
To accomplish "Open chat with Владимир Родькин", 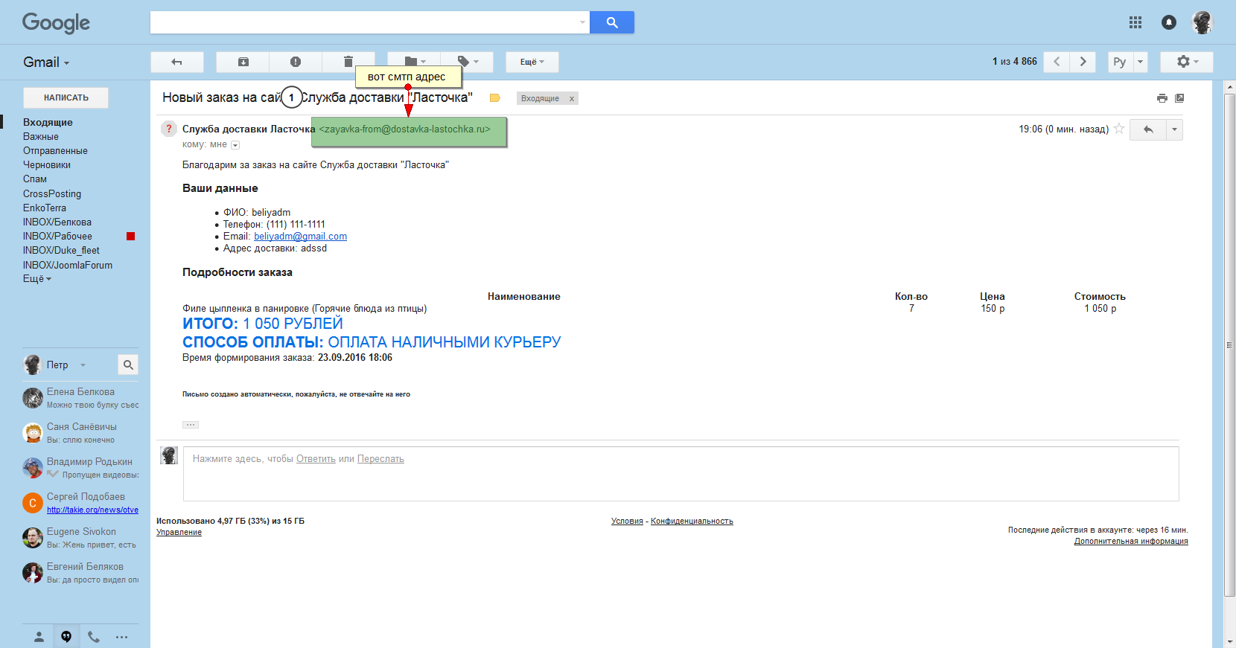I will (80, 468).
